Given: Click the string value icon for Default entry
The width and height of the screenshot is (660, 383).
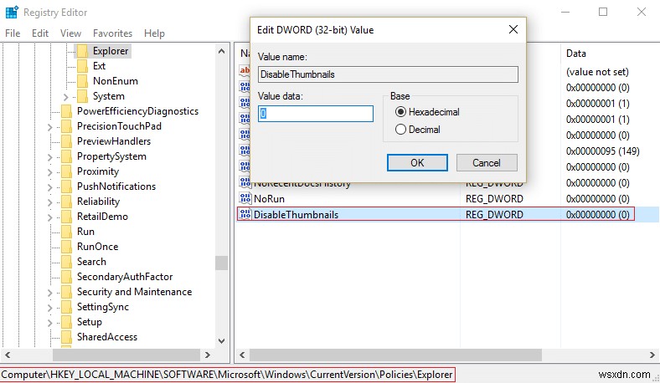Looking at the screenshot, I should [x=244, y=70].
